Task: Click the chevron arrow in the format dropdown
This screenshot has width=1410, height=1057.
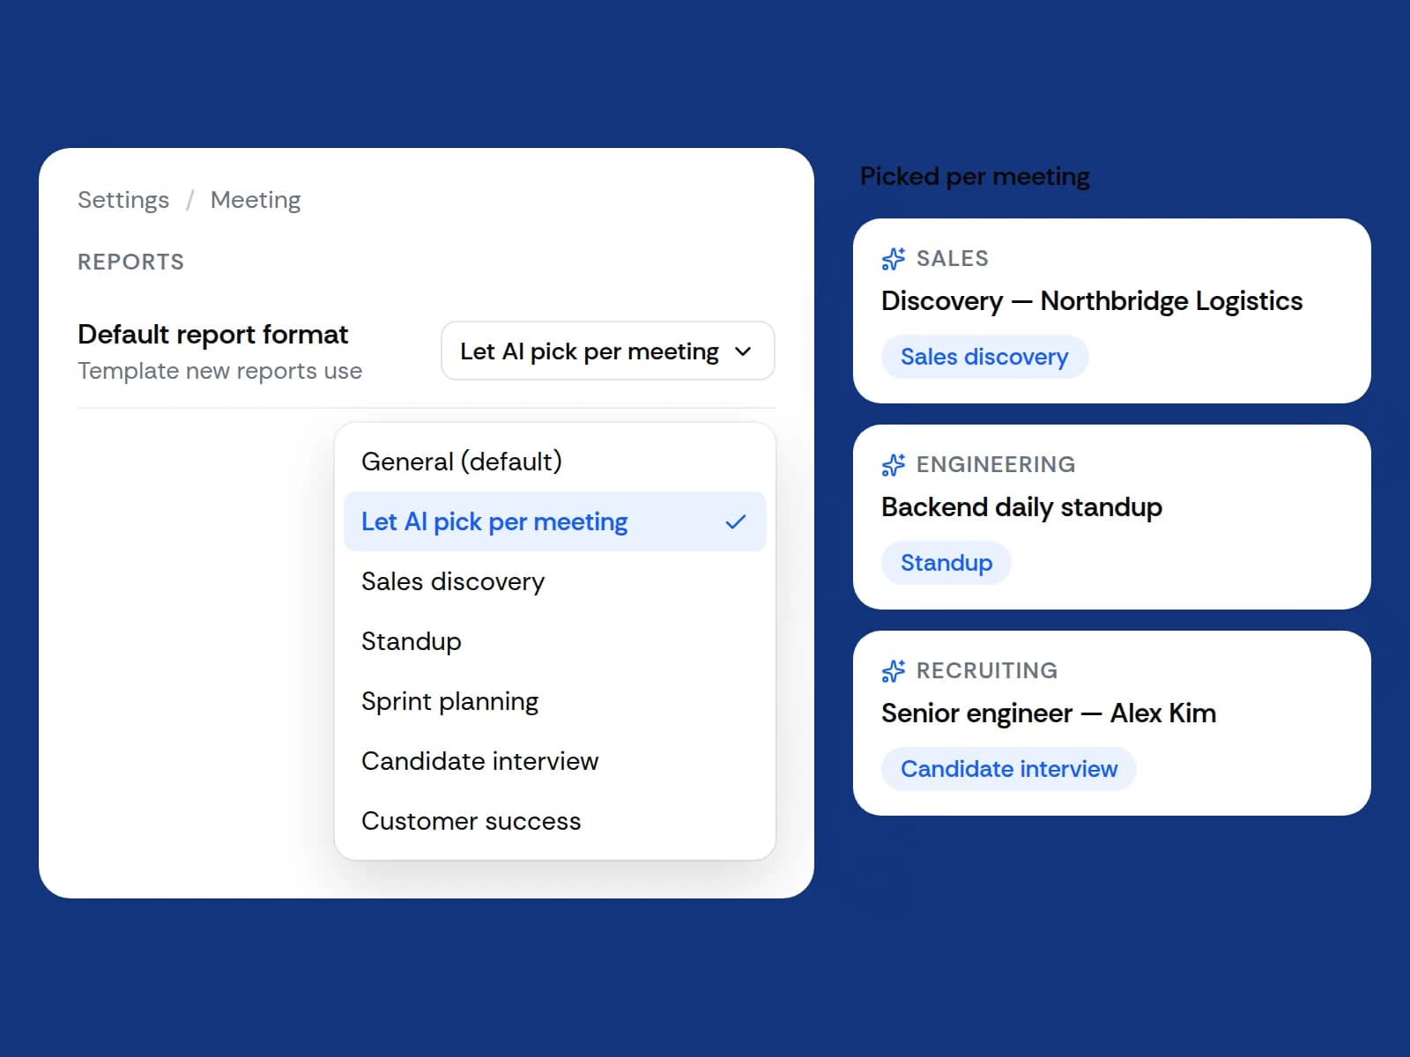Action: pos(743,351)
